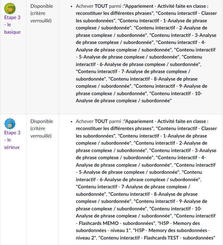Click the 'Disponible' status in the basique row
Screen dimensions: 223x245
[42, 6]
